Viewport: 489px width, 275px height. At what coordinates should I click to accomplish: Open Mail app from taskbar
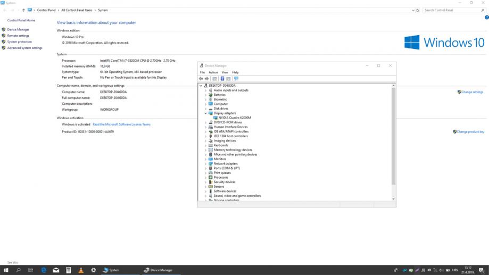coord(56,270)
